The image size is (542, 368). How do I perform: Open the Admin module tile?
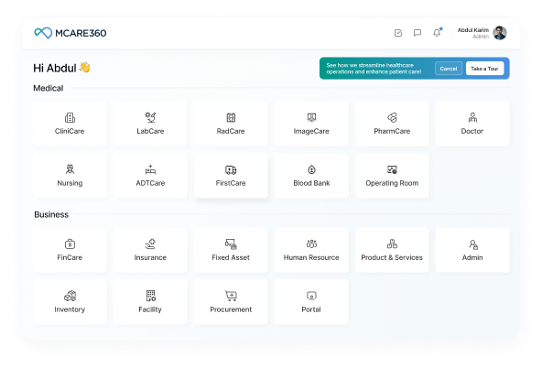(x=472, y=250)
